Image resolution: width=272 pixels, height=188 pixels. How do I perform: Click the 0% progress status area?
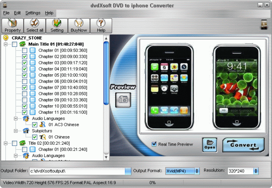pyautogui.click(x=153, y=183)
